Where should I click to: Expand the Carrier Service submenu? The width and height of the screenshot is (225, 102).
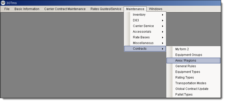coord(145,26)
